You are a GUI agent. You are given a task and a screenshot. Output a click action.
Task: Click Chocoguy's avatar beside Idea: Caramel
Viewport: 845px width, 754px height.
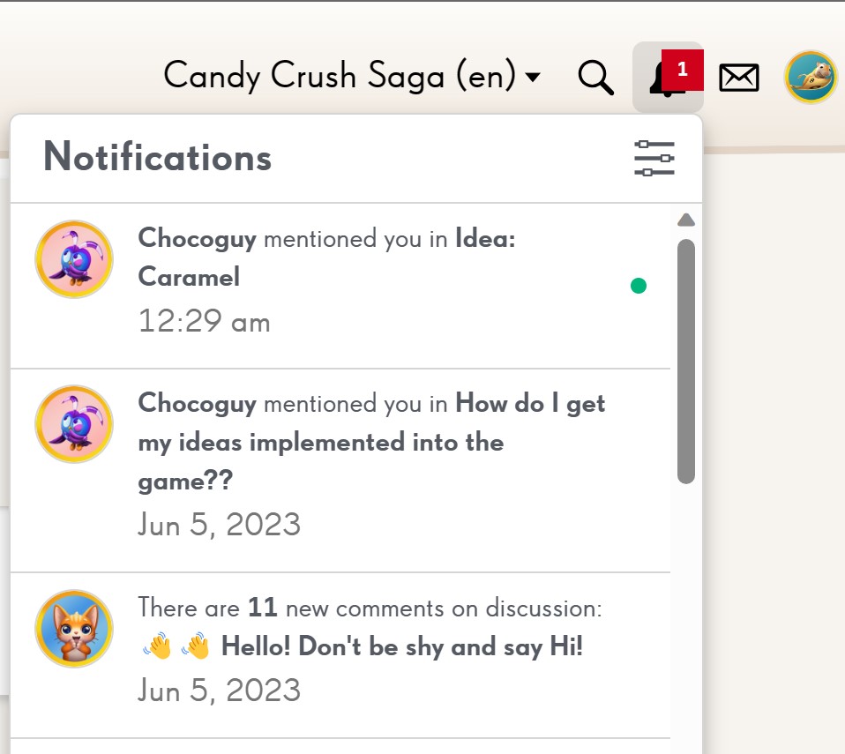pyautogui.click(x=74, y=259)
